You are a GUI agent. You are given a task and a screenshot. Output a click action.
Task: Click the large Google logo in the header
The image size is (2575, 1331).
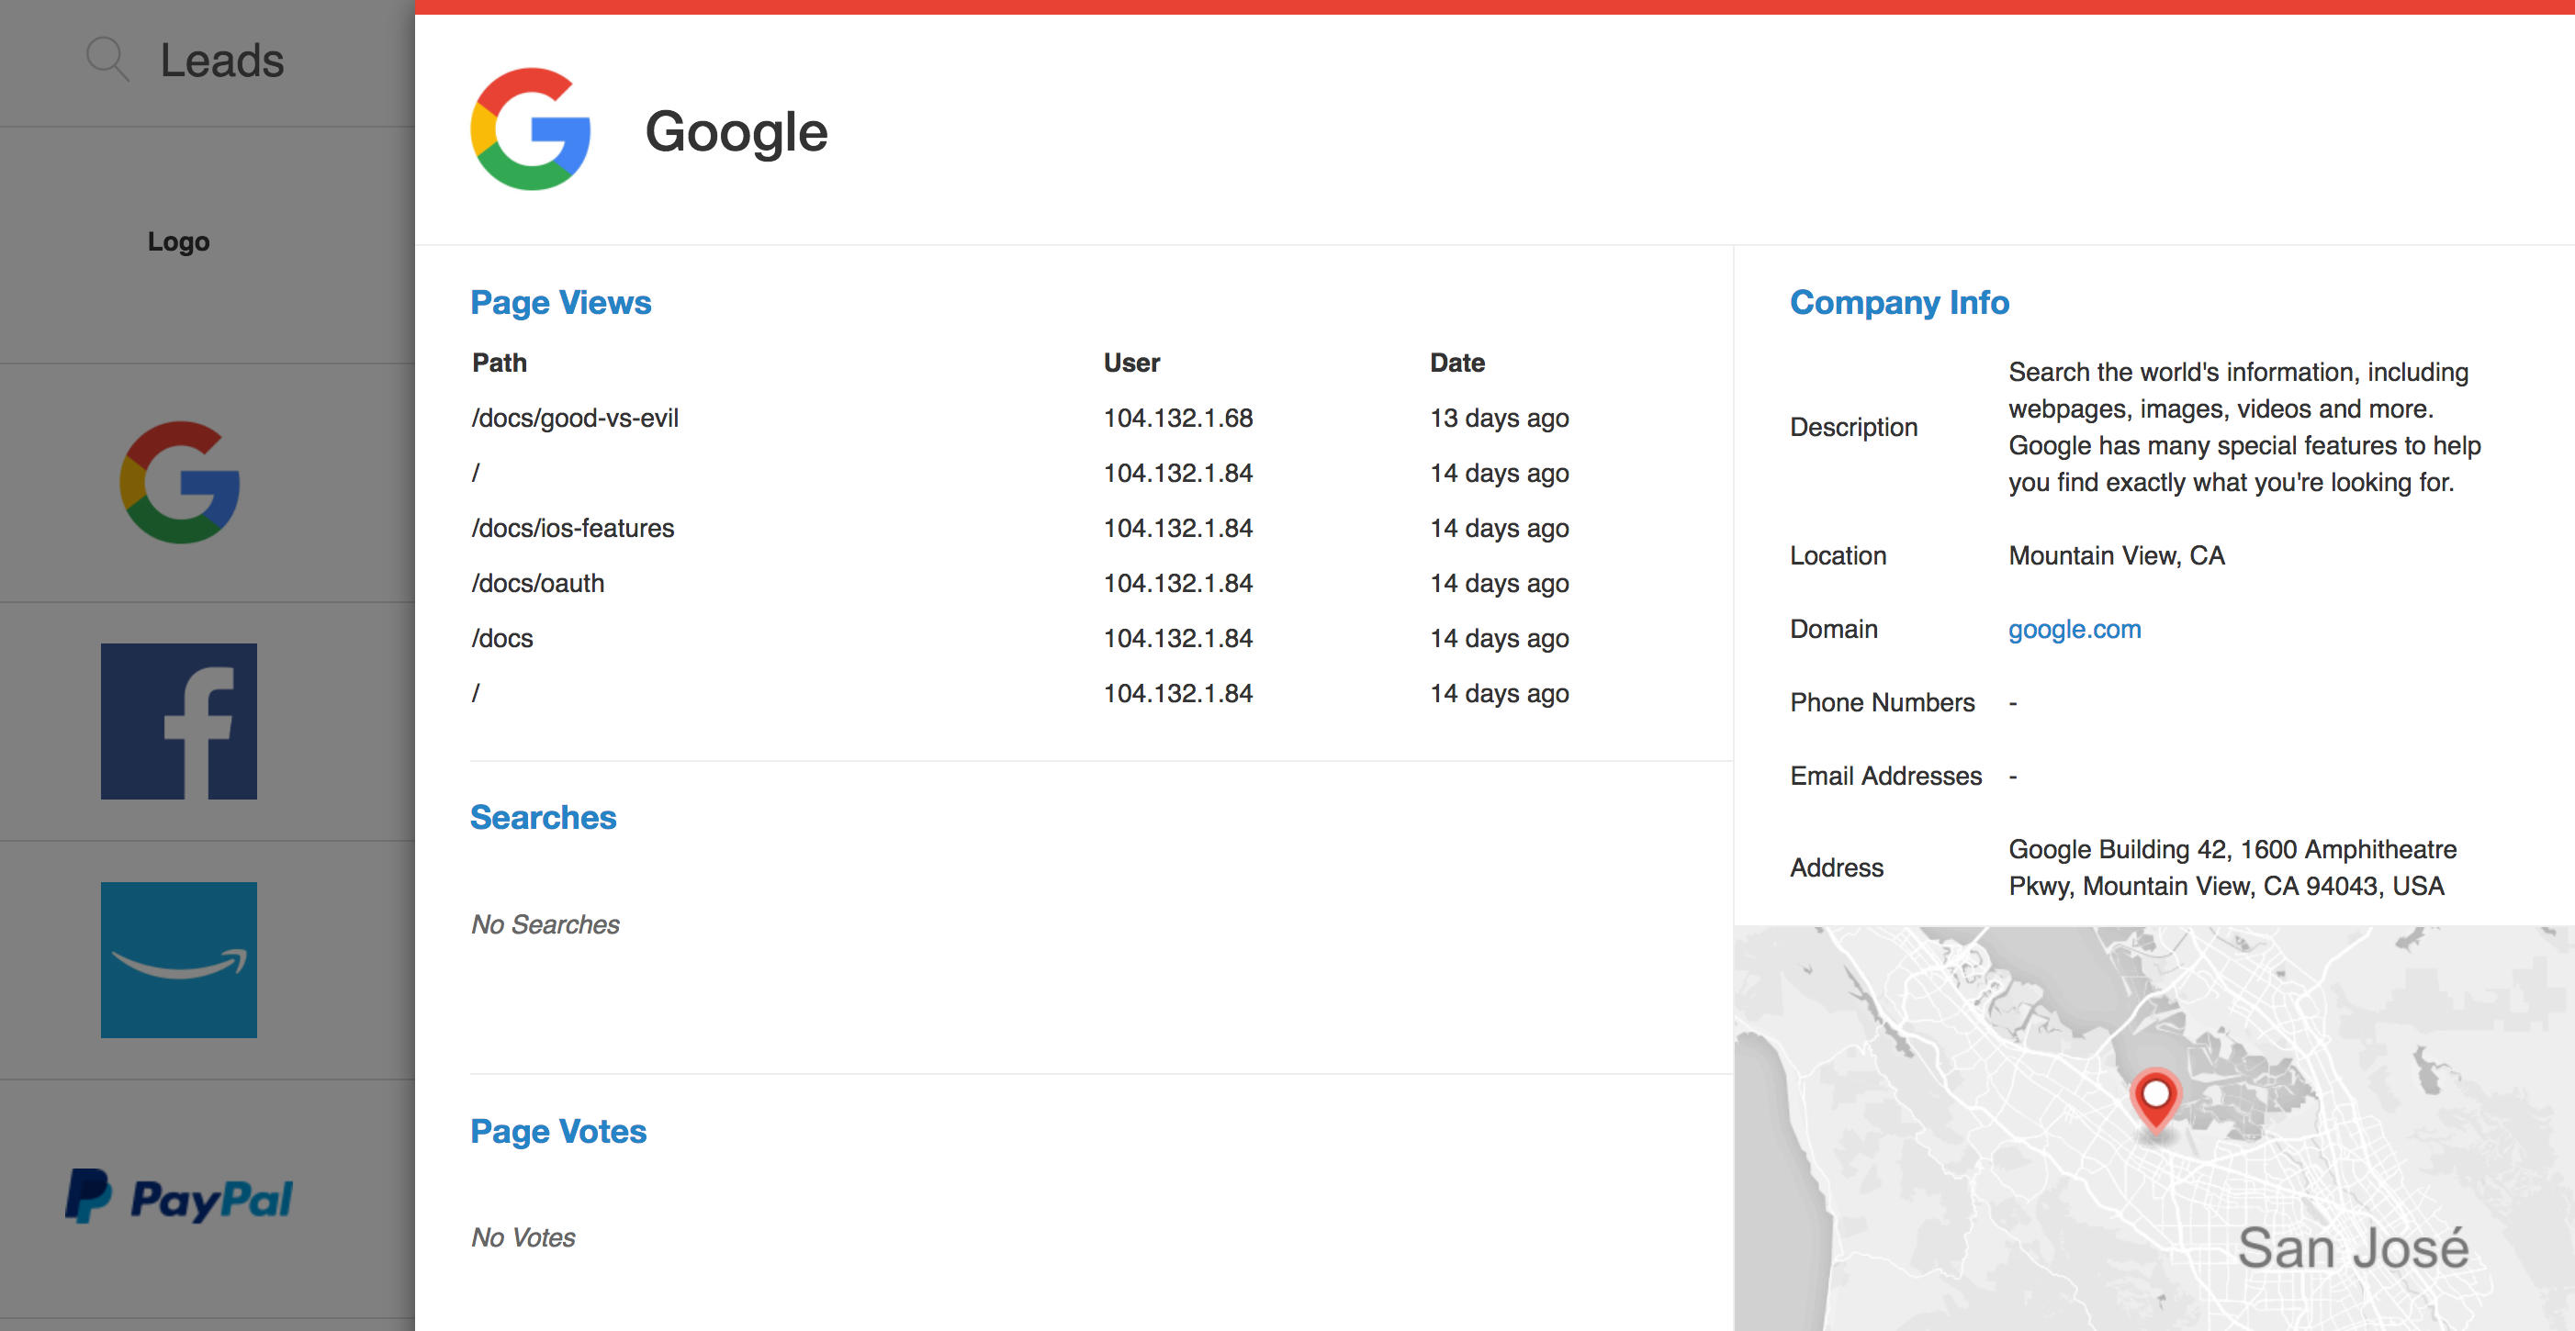[531, 130]
